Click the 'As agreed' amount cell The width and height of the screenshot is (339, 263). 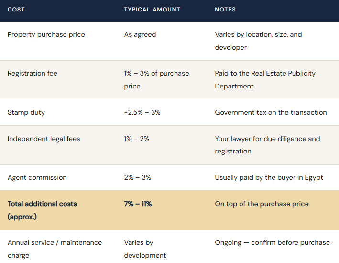140,34
